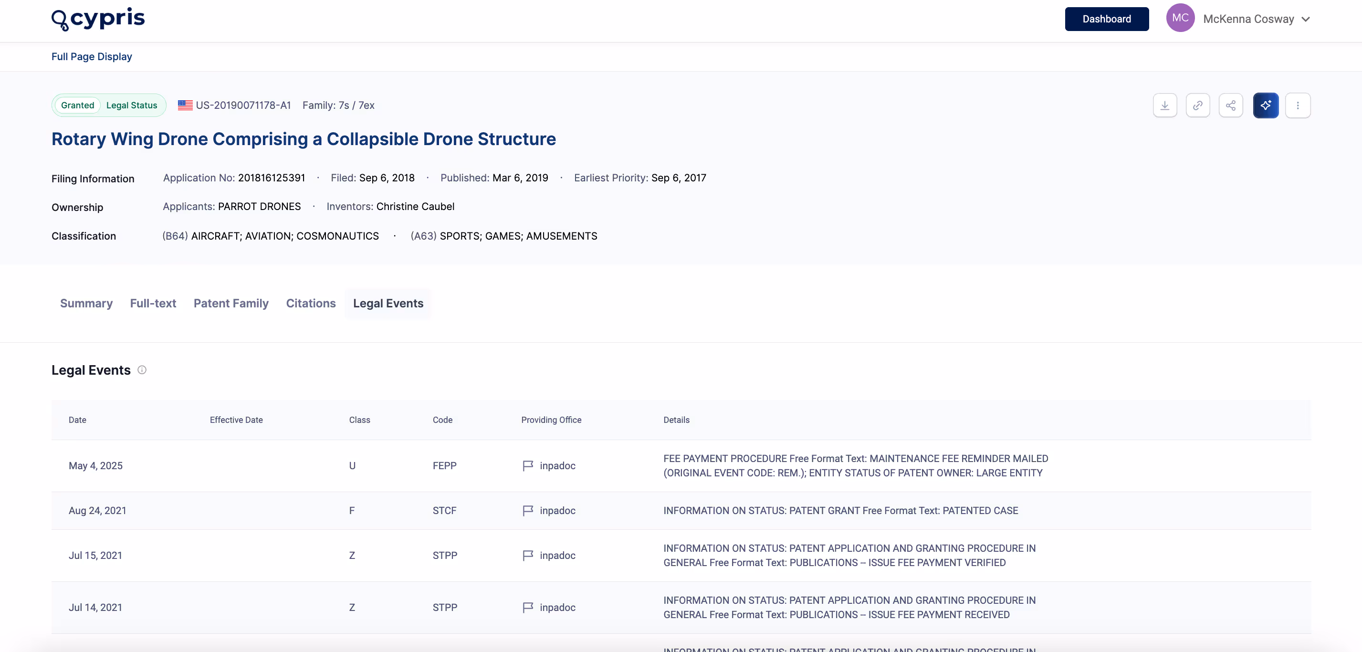The image size is (1362, 652).
Task: Open the Citations tab
Action: point(311,304)
